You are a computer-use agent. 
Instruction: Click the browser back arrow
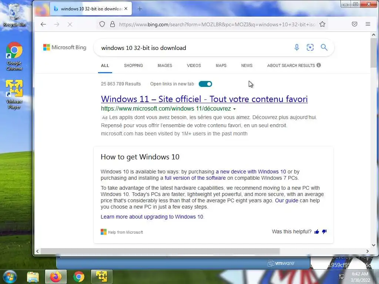(43, 24)
